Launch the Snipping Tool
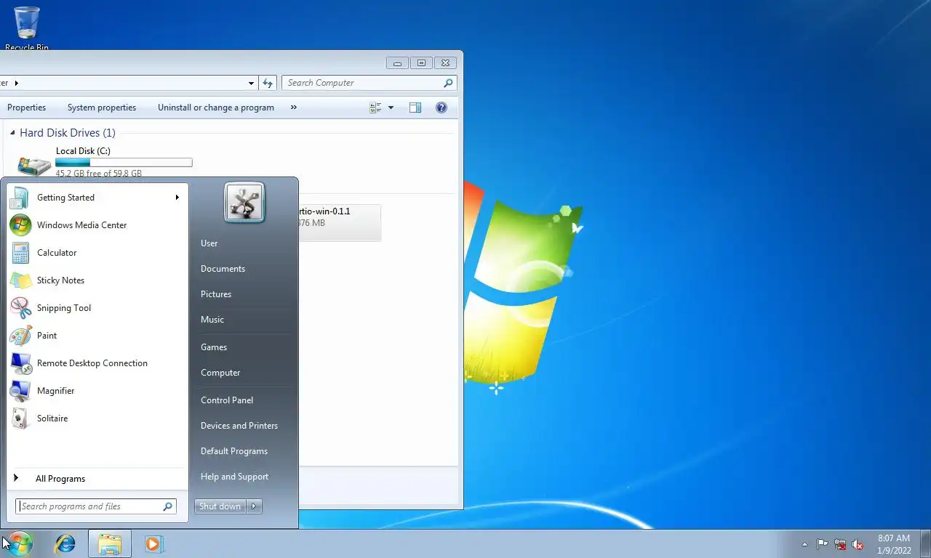 (x=97, y=308)
